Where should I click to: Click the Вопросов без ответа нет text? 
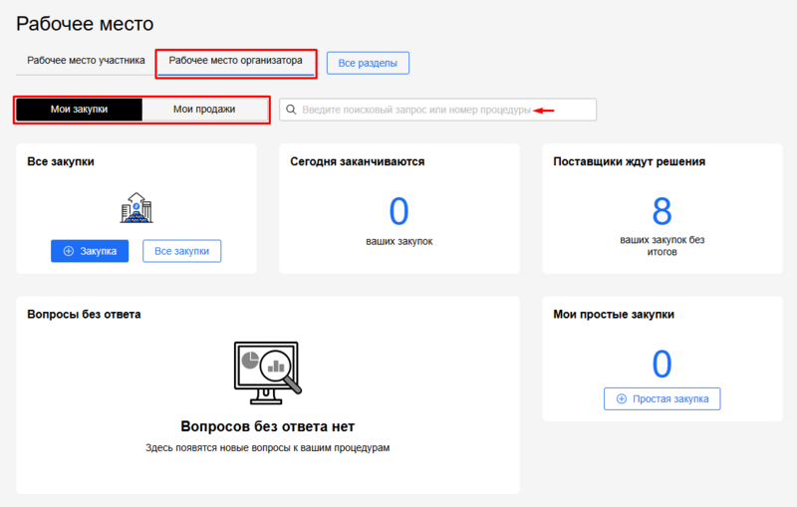click(x=267, y=426)
